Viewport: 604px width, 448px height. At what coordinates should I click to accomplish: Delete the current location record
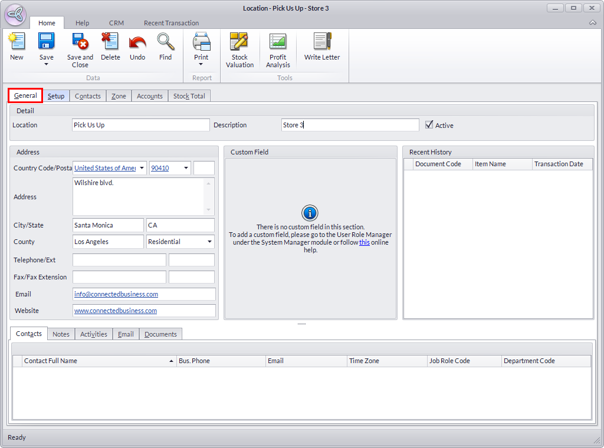point(110,42)
